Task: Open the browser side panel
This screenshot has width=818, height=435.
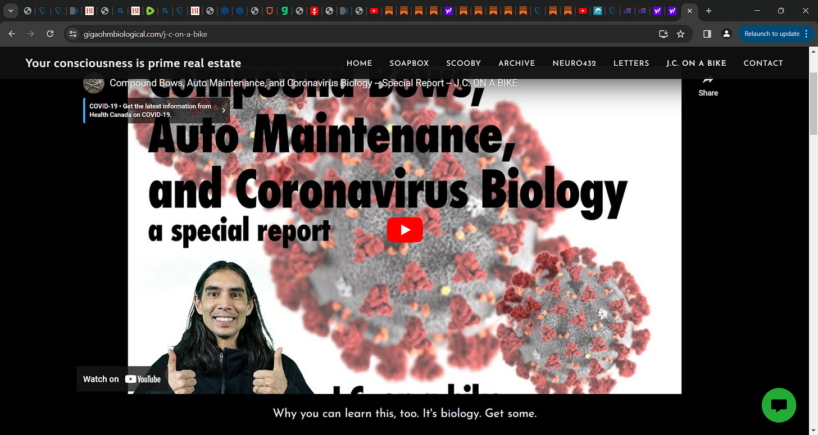Action: [x=707, y=34]
